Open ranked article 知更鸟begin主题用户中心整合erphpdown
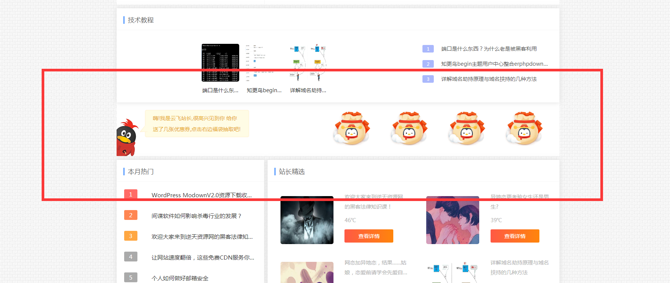Image resolution: width=670 pixels, height=283 pixels. pyautogui.click(x=494, y=64)
